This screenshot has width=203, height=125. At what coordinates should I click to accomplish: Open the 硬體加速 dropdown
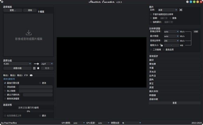point(131,123)
